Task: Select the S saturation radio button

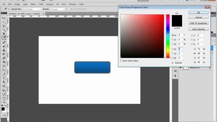Action: (x=173, y=40)
